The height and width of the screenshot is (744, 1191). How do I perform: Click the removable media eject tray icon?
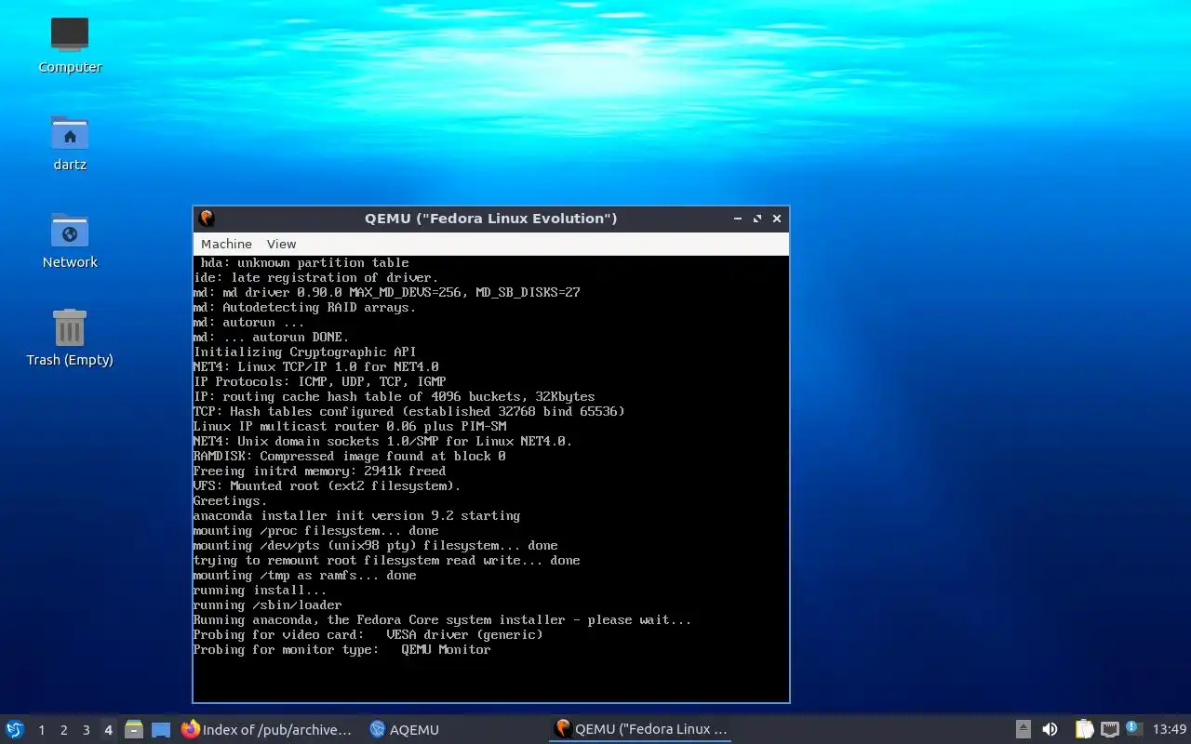point(1023,729)
